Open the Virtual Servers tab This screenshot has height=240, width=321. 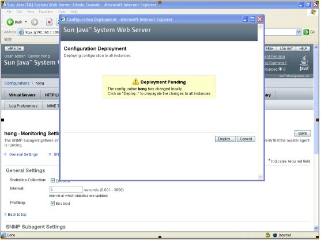pyautogui.click(x=22, y=95)
